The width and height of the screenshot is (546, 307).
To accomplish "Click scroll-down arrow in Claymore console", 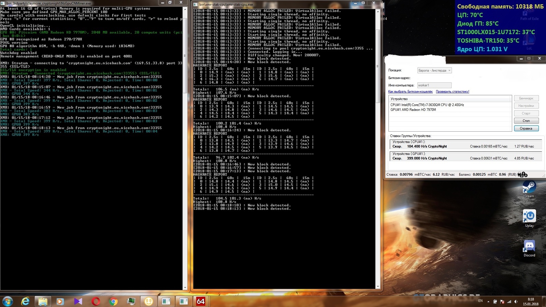I will 185,288.
